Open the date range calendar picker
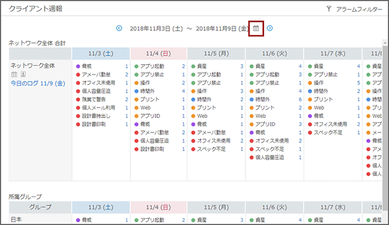389x225 pixels. coord(256,28)
